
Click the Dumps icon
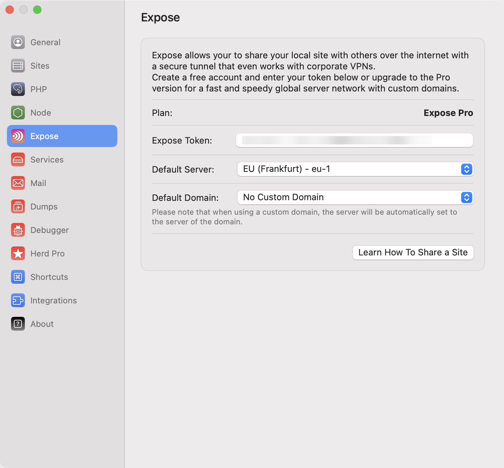click(18, 206)
